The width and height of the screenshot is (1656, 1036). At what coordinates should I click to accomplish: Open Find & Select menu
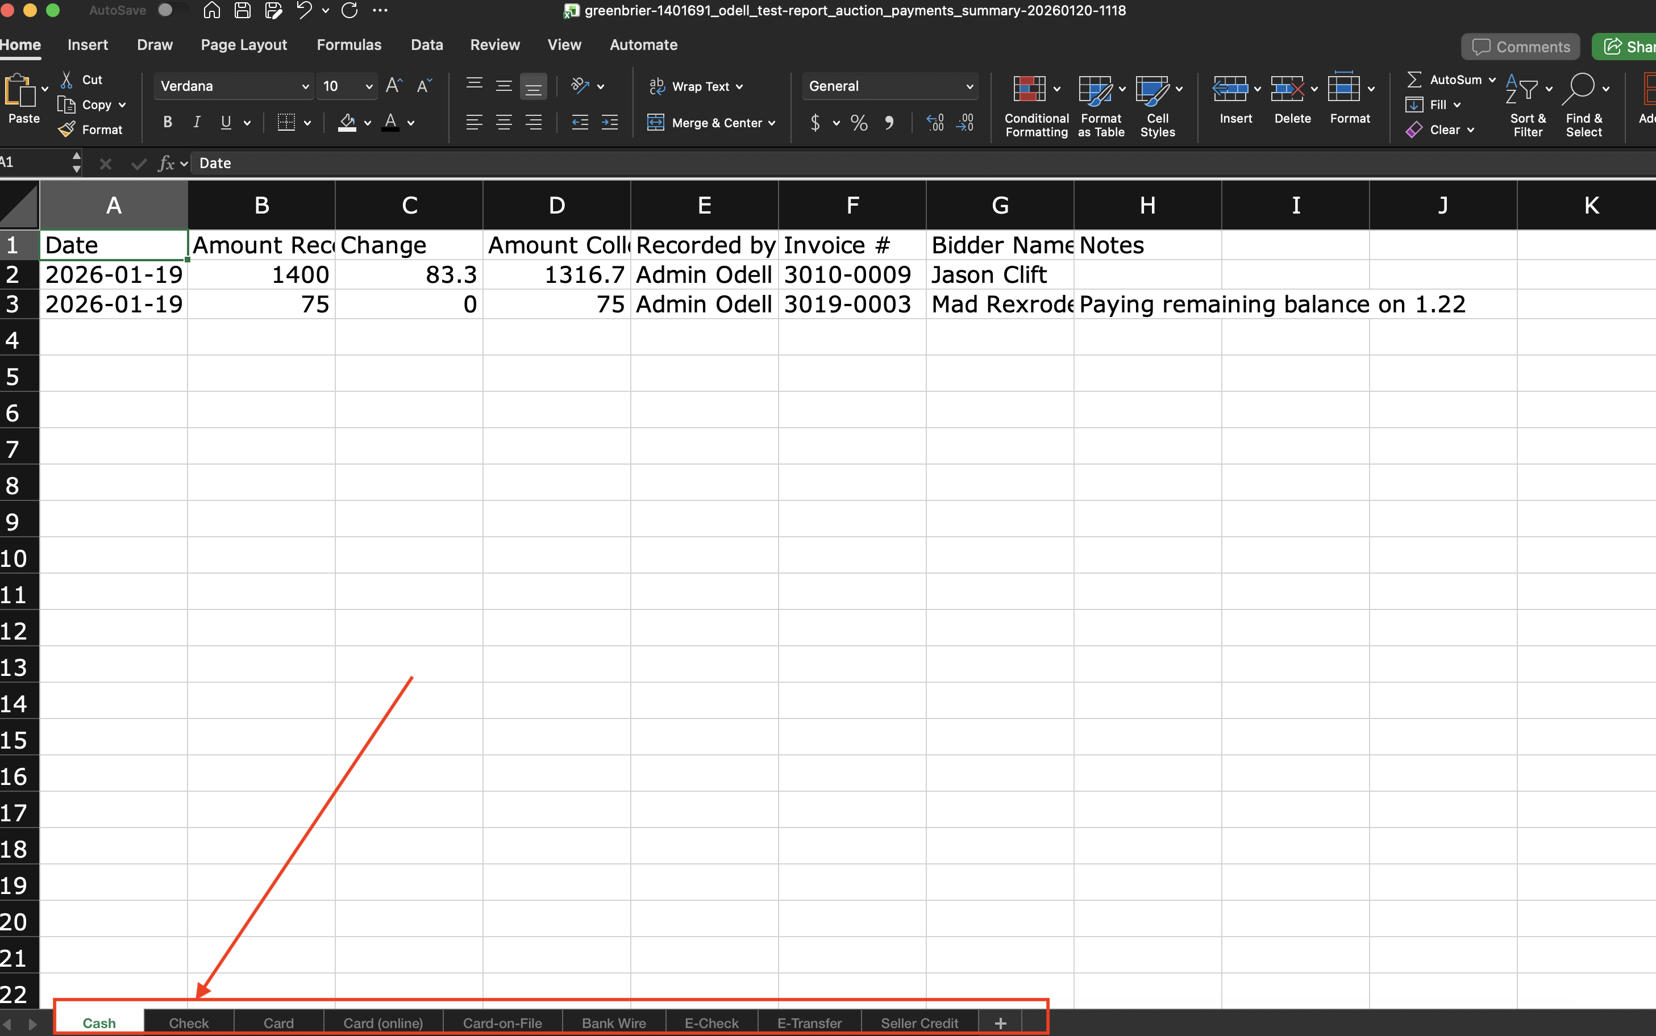point(1584,106)
